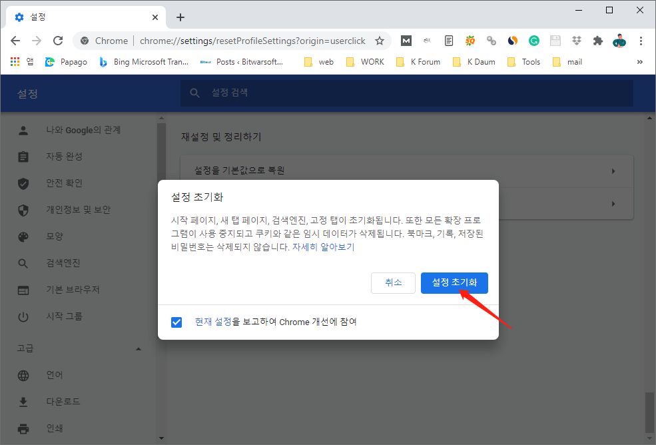
Task: Click the floppy disk save extension icon
Action: (555, 41)
